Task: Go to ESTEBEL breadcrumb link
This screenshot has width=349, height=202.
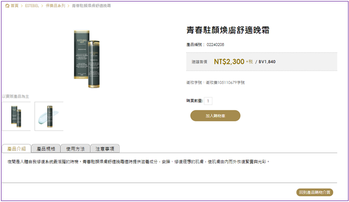Action: point(32,6)
